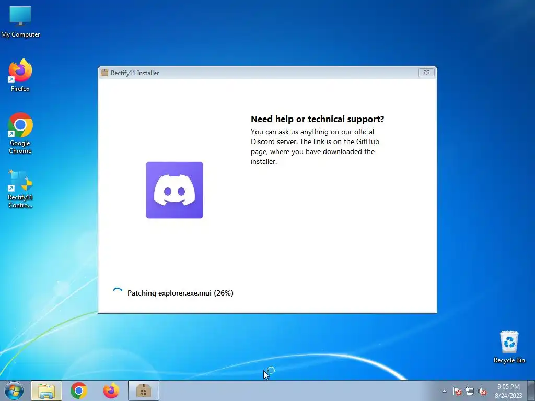Screen dimensions: 535x401
Task: Select the Rectify11 Control Center shortcut
Action: pos(20,188)
